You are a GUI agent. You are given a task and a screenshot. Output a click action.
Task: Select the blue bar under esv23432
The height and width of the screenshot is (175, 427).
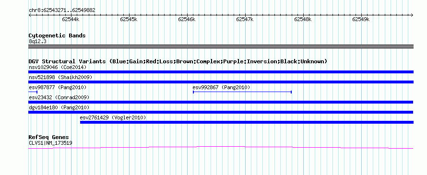coord(221,102)
